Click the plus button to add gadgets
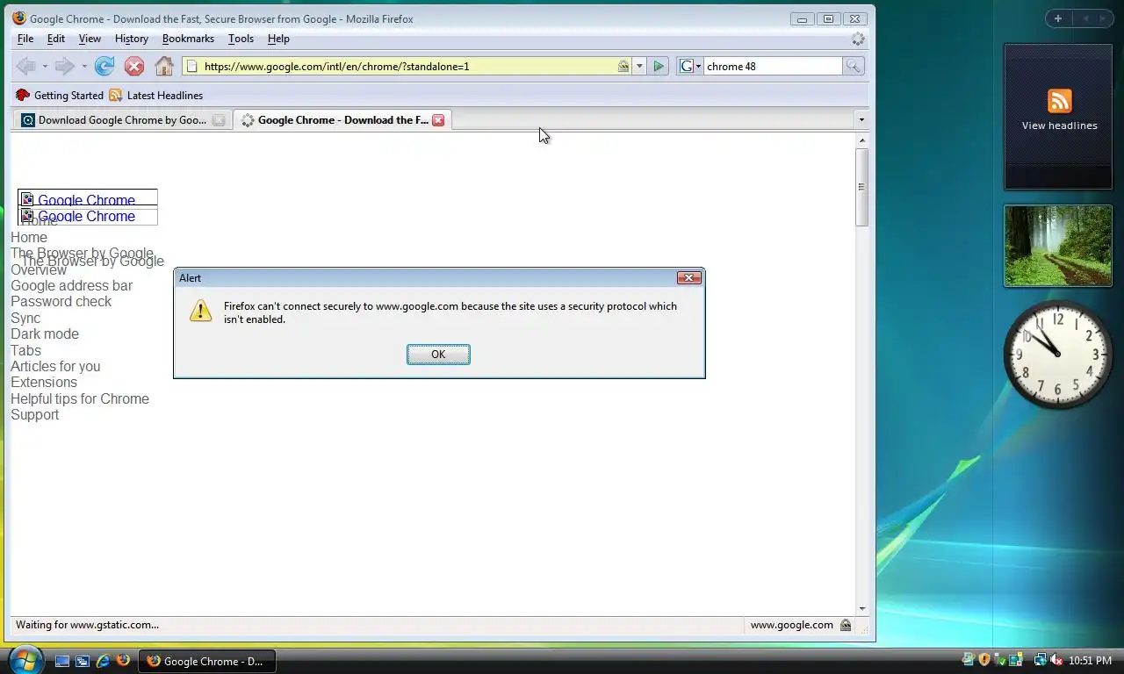The image size is (1124, 674). click(x=1058, y=18)
